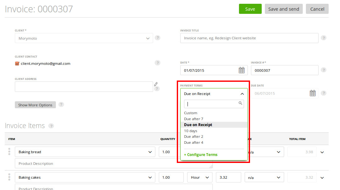Click Product Description under Baking bread

click(114, 163)
